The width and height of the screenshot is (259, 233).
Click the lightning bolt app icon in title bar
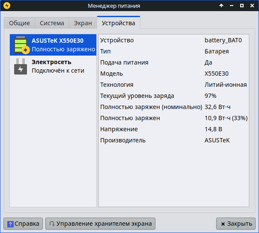[7, 6]
